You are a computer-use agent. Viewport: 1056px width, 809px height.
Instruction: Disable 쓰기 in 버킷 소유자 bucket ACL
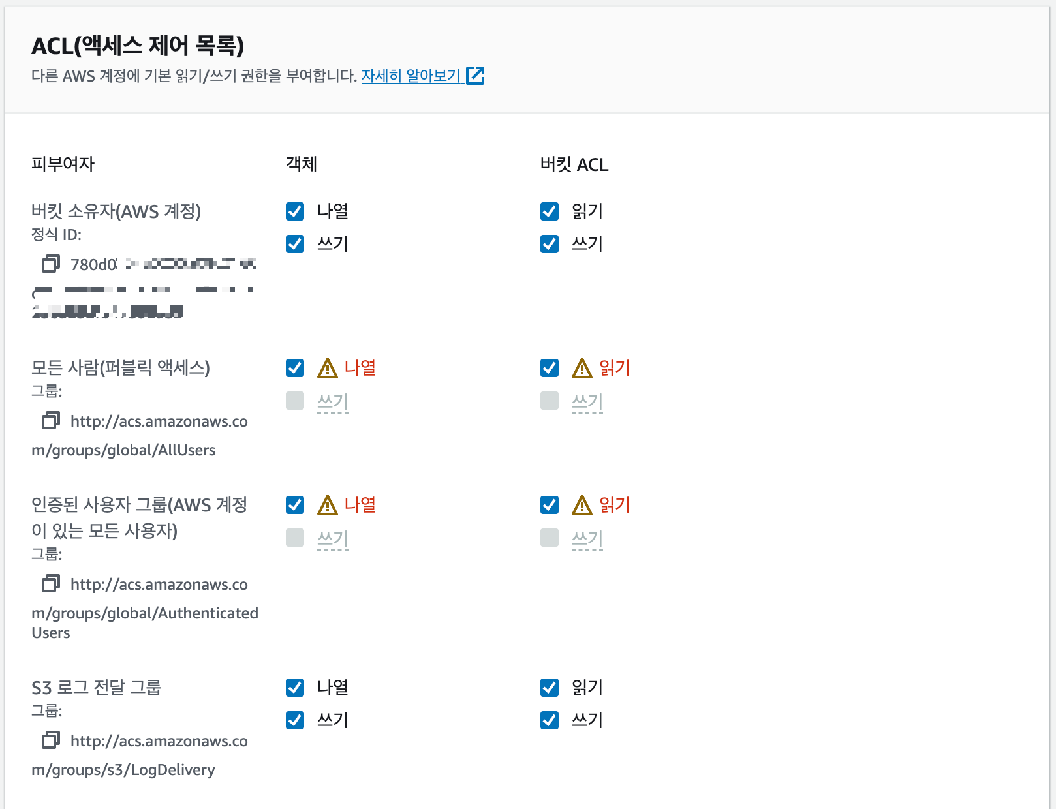pos(549,244)
